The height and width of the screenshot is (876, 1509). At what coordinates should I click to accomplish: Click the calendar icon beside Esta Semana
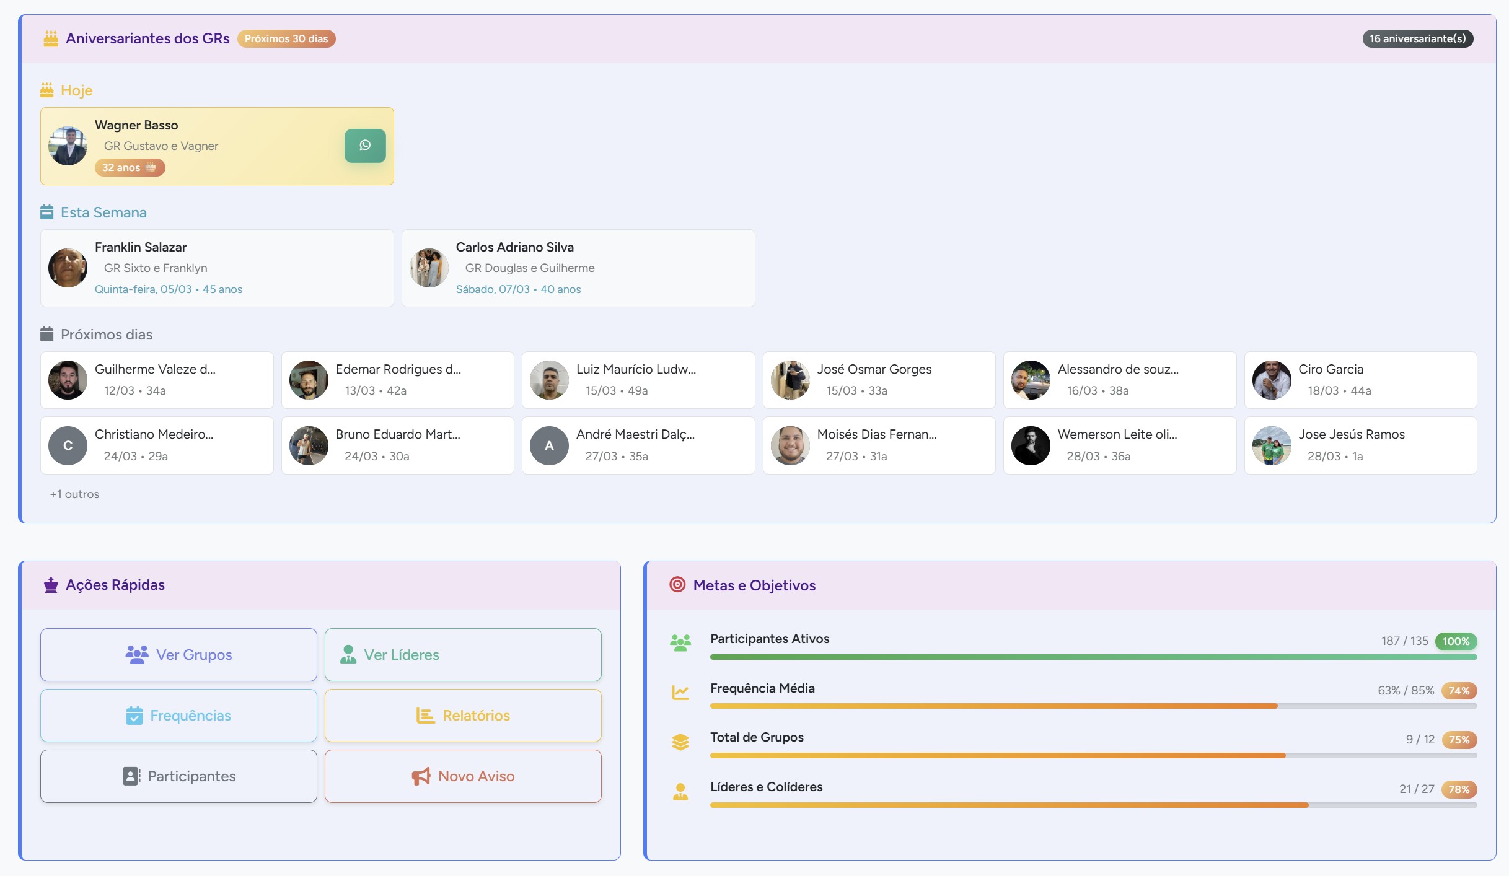[46, 212]
